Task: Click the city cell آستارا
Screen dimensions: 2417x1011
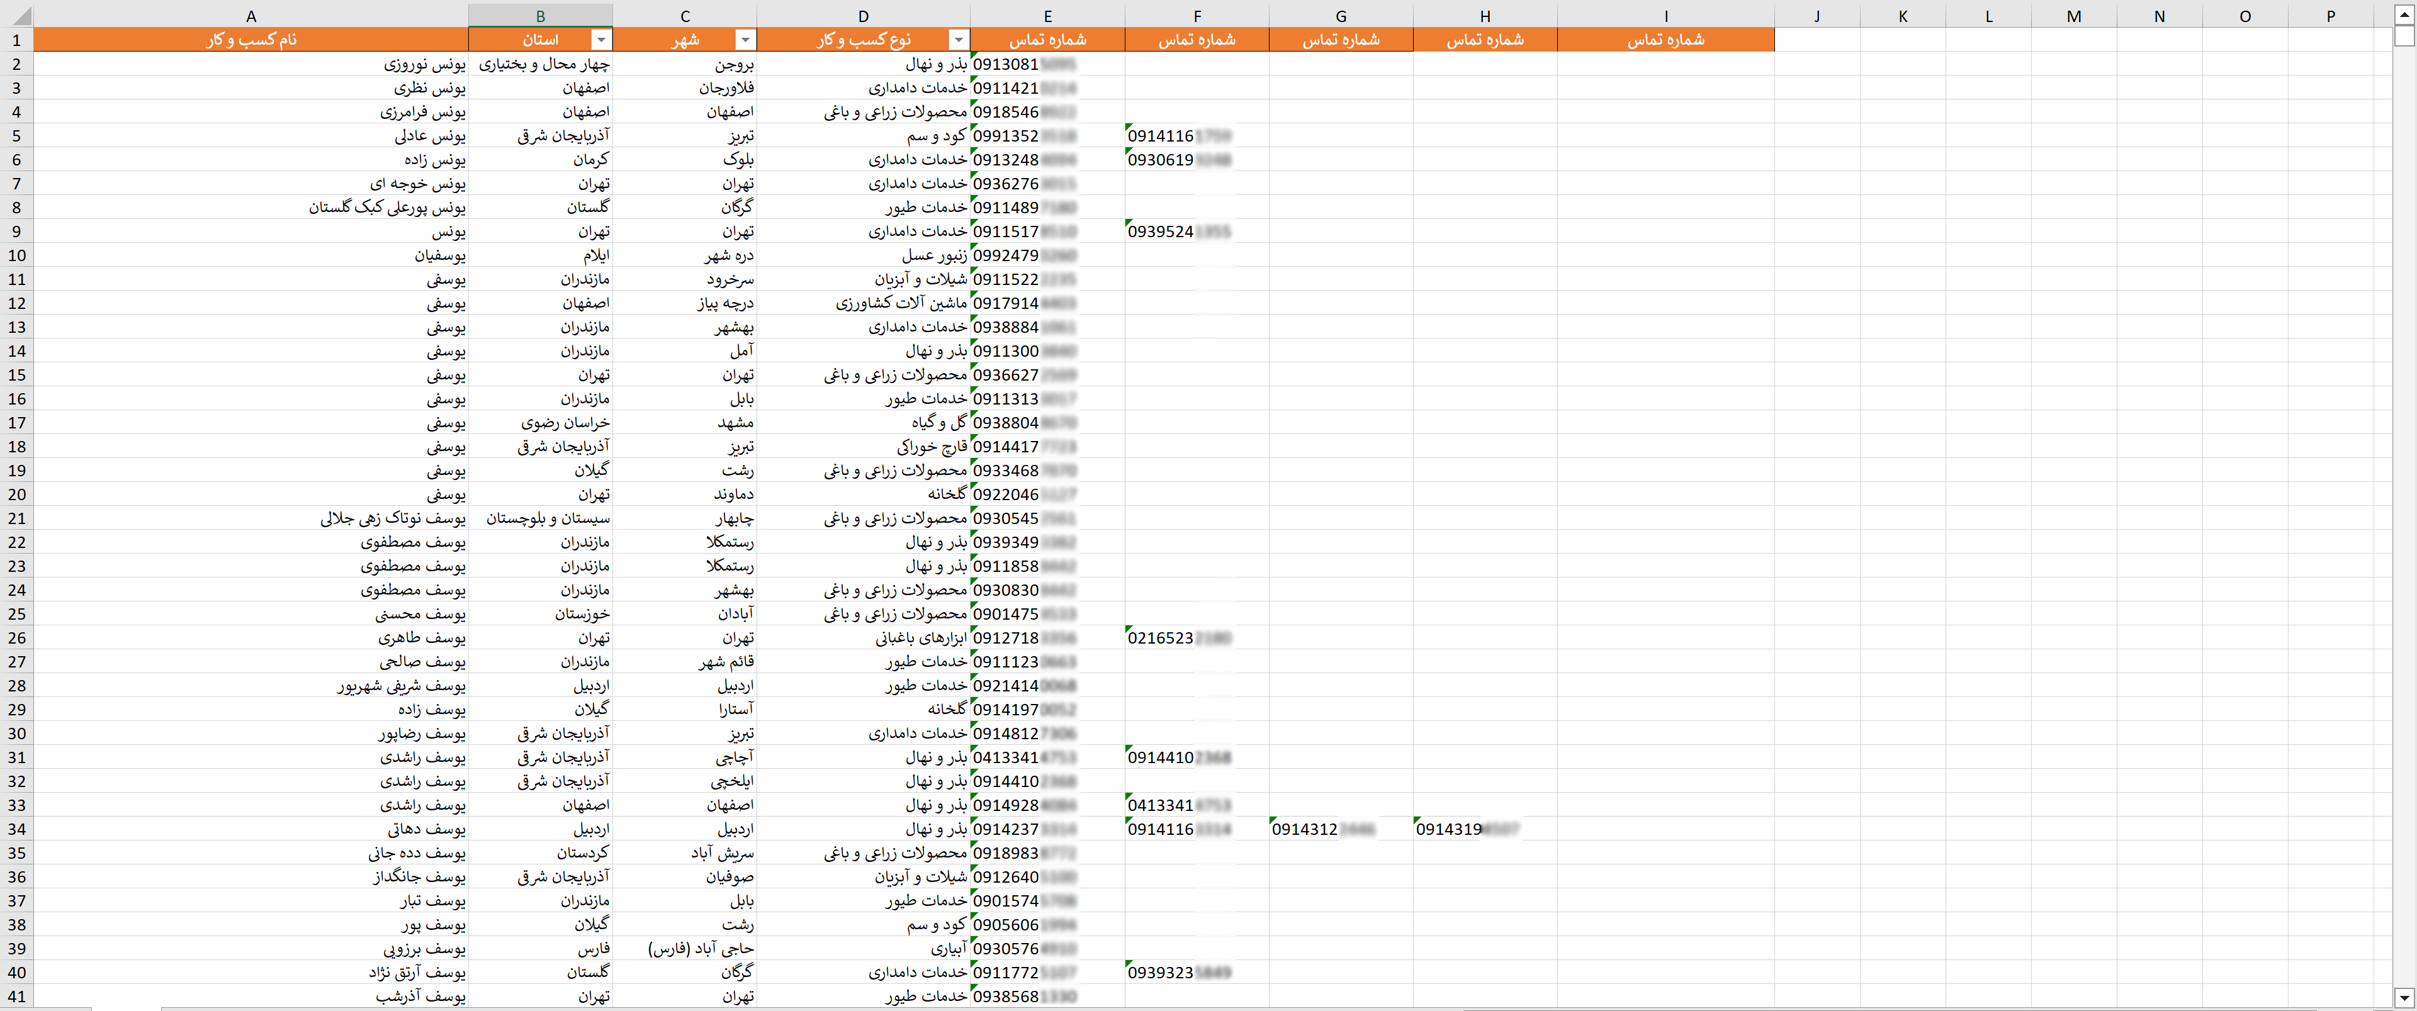Action: (x=685, y=709)
